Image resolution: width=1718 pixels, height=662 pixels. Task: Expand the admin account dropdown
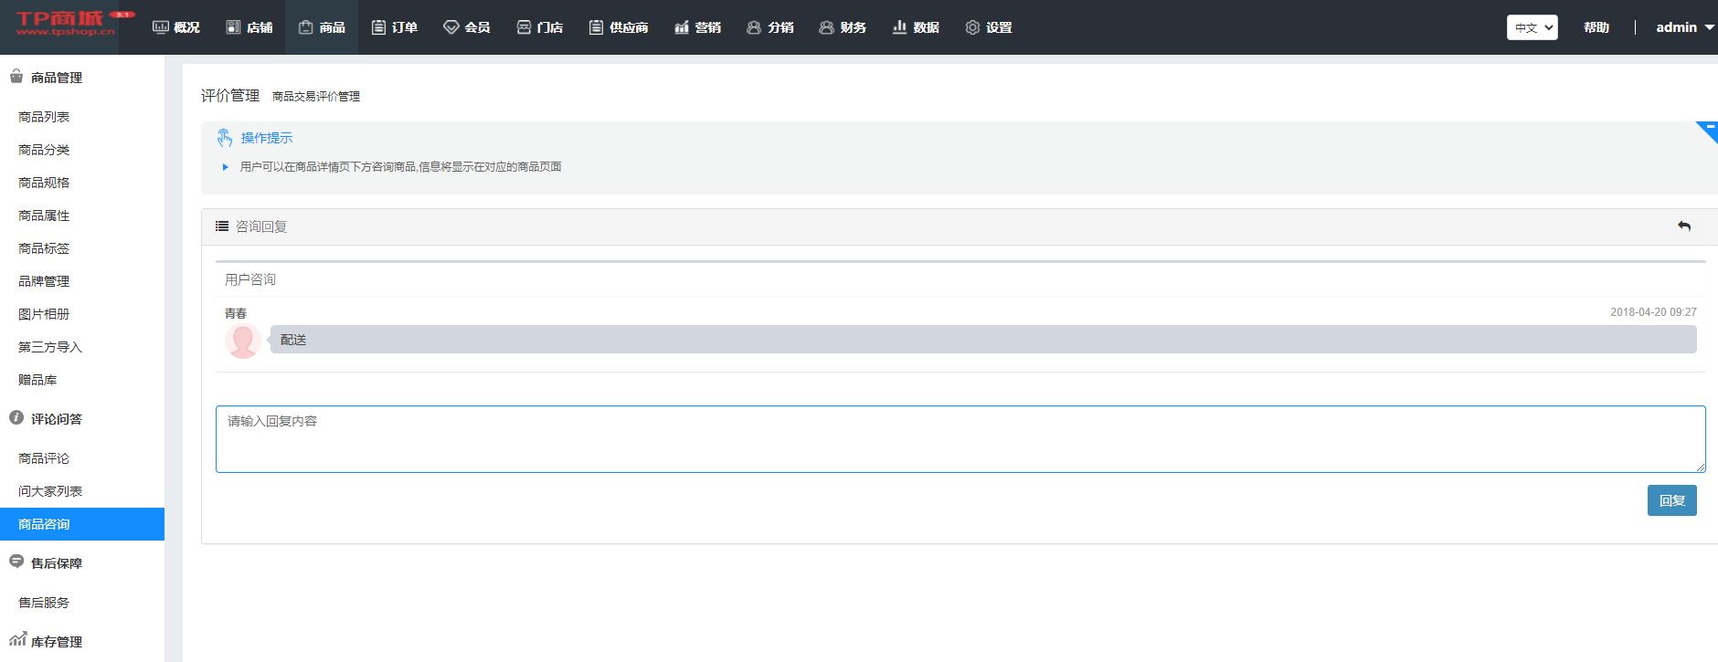click(1684, 27)
